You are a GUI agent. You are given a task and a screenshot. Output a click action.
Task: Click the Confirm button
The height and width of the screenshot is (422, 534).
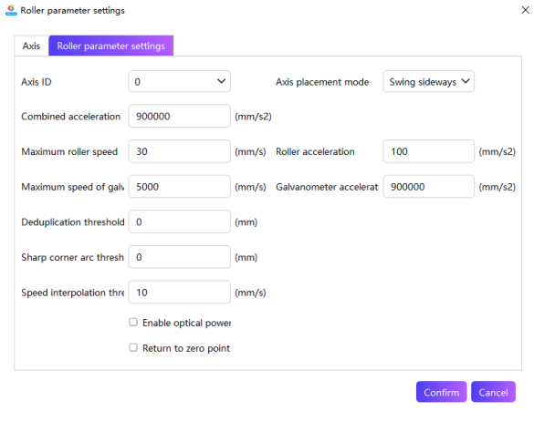tap(442, 392)
